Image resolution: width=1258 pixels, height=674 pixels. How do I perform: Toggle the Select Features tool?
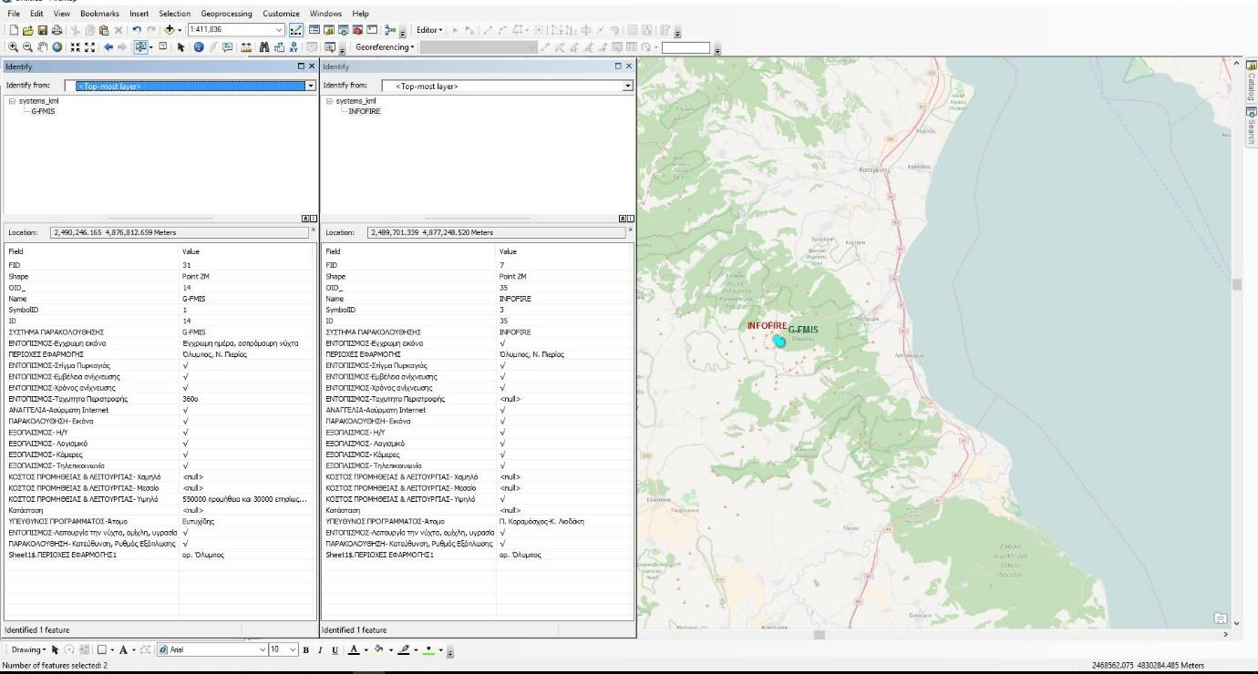coord(140,47)
